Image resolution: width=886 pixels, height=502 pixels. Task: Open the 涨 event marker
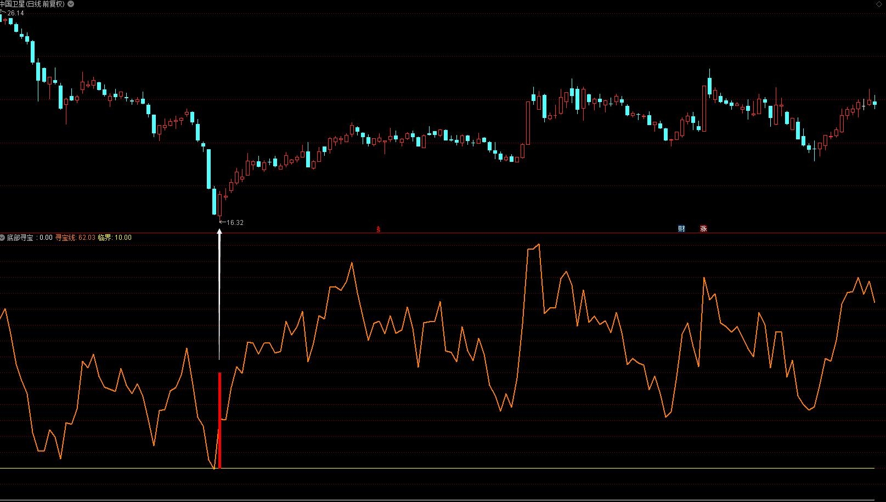[x=703, y=229]
